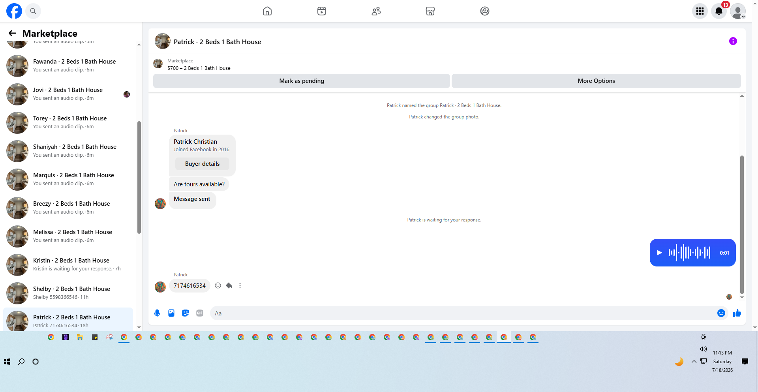Open the Facebook search magnifier
The height and width of the screenshot is (392, 758).
click(x=33, y=11)
